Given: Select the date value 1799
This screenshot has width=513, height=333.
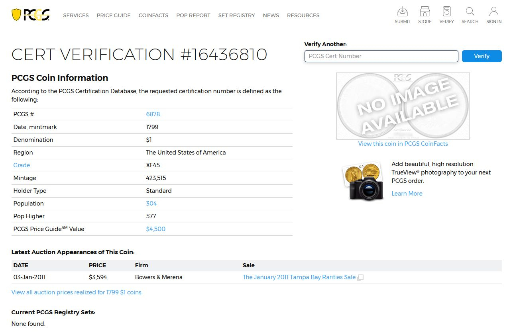Looking at the screenshot, I should 152,127.
